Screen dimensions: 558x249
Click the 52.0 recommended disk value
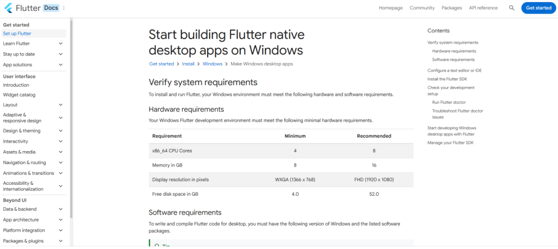(x=374, y=194)
